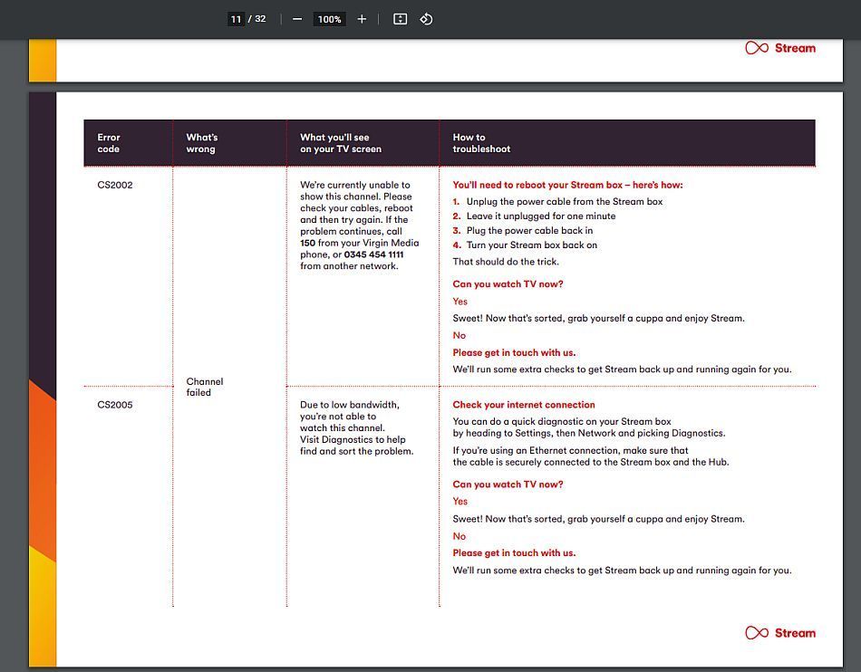This screenshot has width=861, height=672.
Task: Click the fit to page icon
Action: pos(400,19)
